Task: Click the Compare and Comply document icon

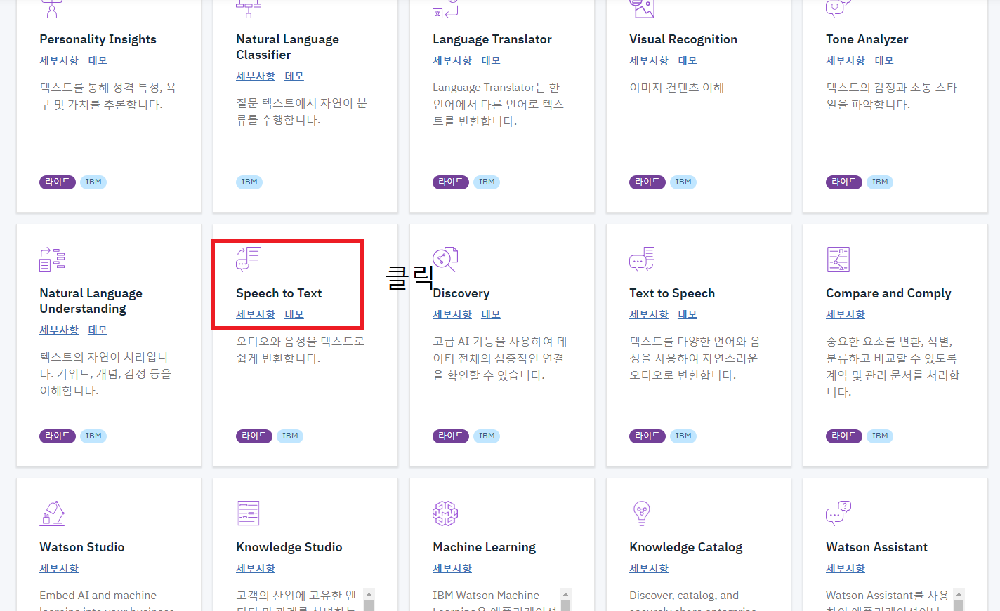Action: (838, 260)
